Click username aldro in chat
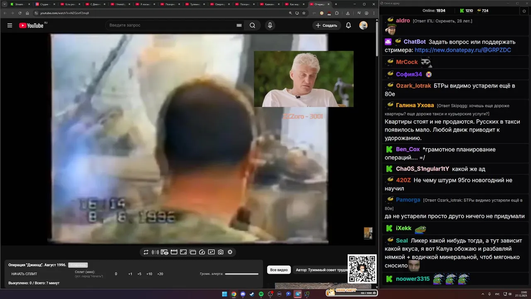The image size is (531, 299). pos(403,20)
